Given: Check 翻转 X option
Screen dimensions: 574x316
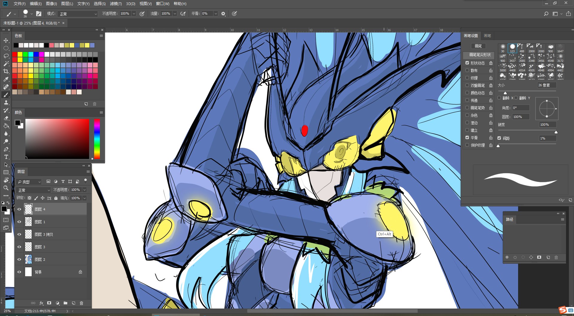Looking at the screenshot, I should tap(499, 98).
